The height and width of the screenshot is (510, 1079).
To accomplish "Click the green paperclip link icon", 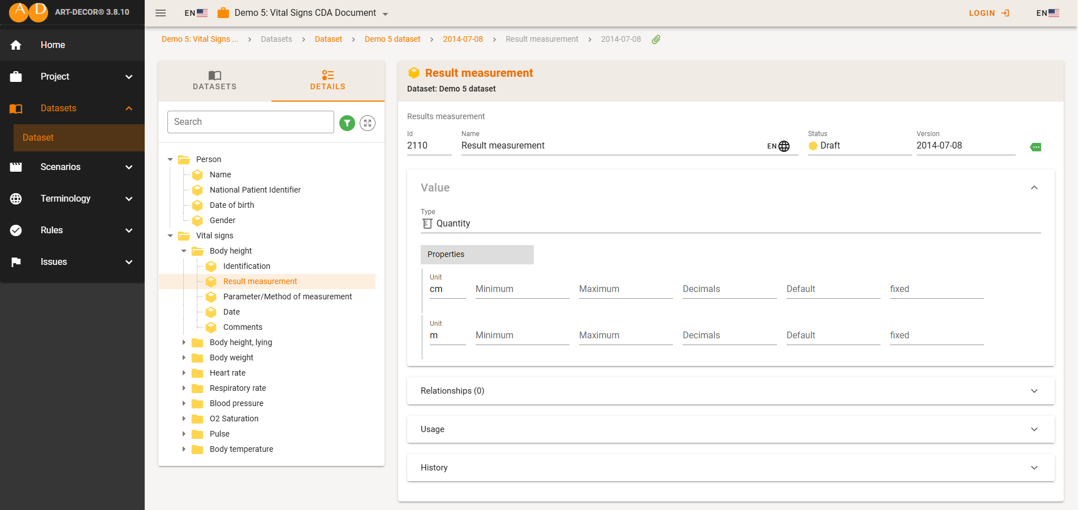I will (x=656, y=40).
